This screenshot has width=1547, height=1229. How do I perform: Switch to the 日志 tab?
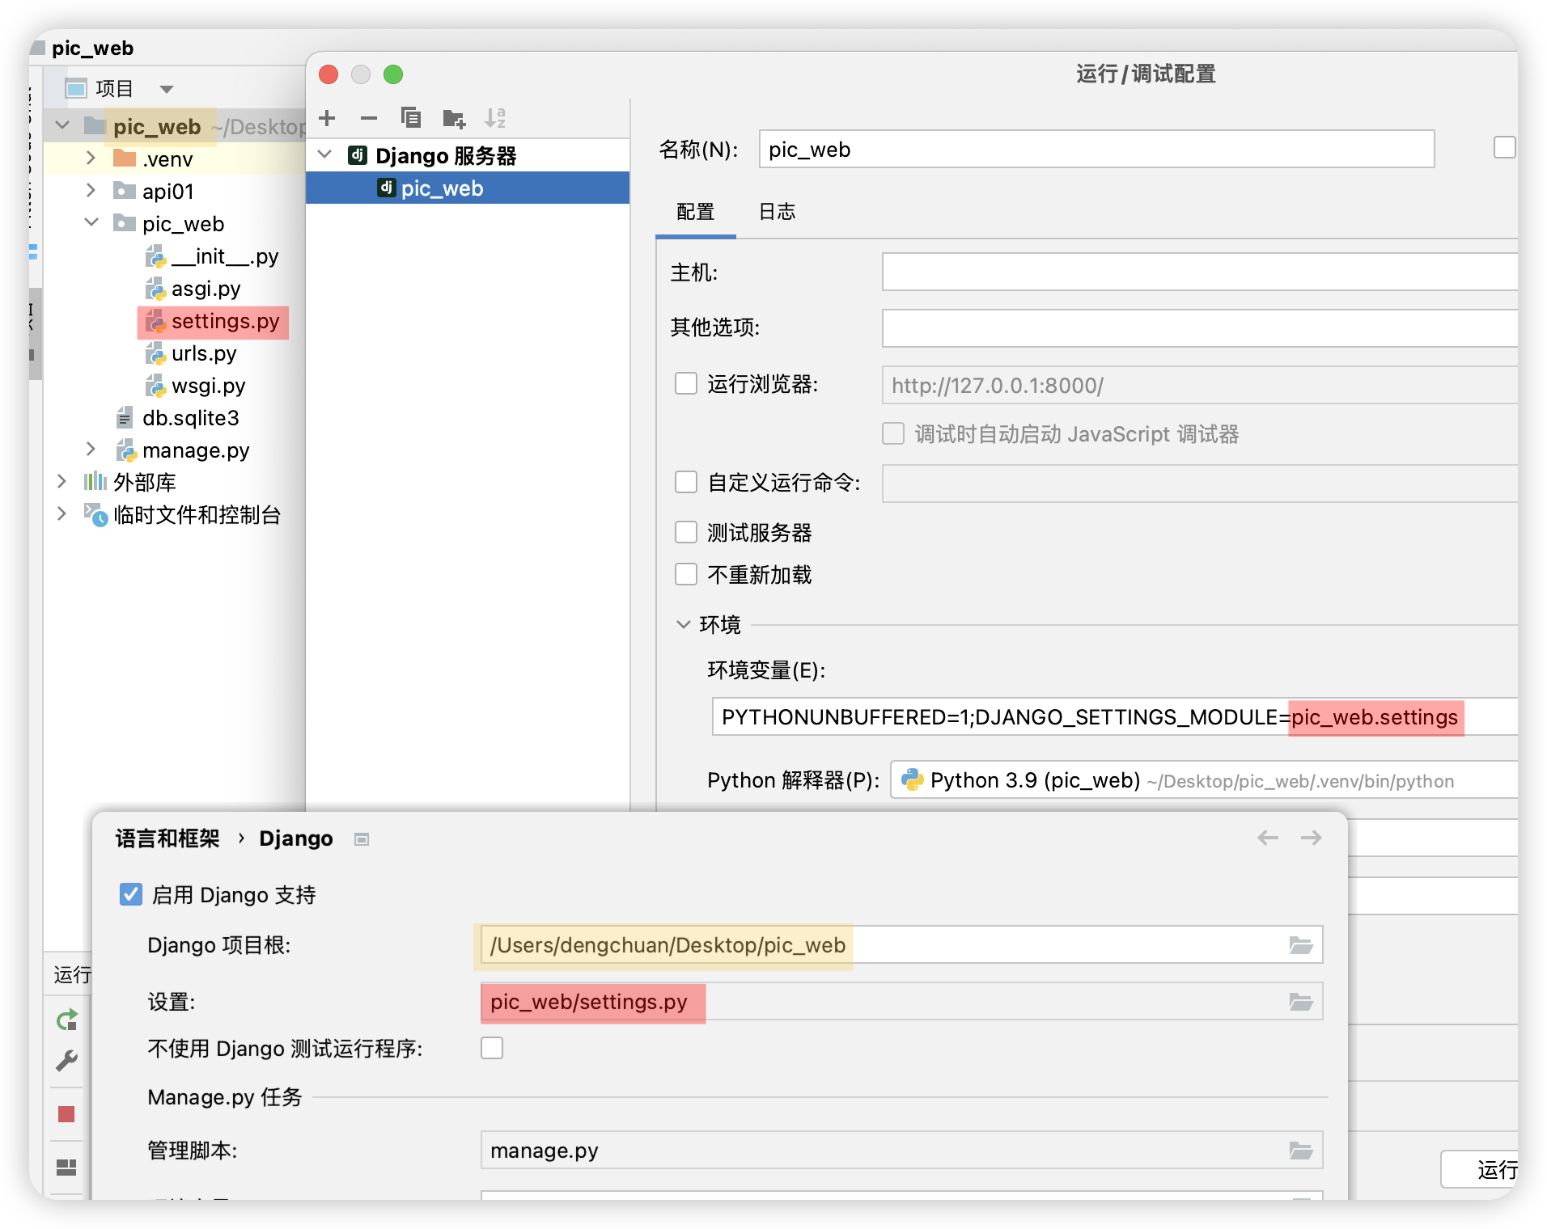[x=777, y=212]
